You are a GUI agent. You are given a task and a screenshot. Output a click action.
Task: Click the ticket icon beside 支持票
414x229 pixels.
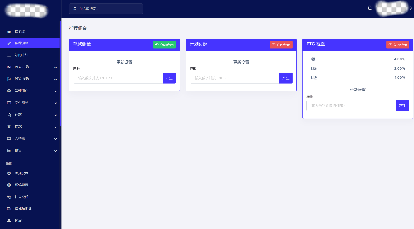point(9,138)
